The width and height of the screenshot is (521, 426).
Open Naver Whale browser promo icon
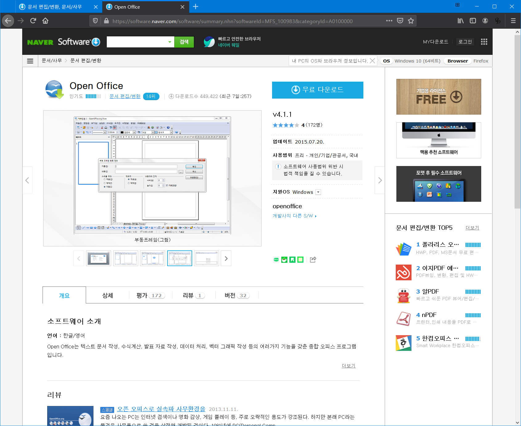[209, 42]
